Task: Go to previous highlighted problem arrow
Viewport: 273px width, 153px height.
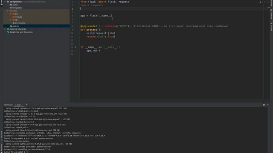Action: (265, 2)
